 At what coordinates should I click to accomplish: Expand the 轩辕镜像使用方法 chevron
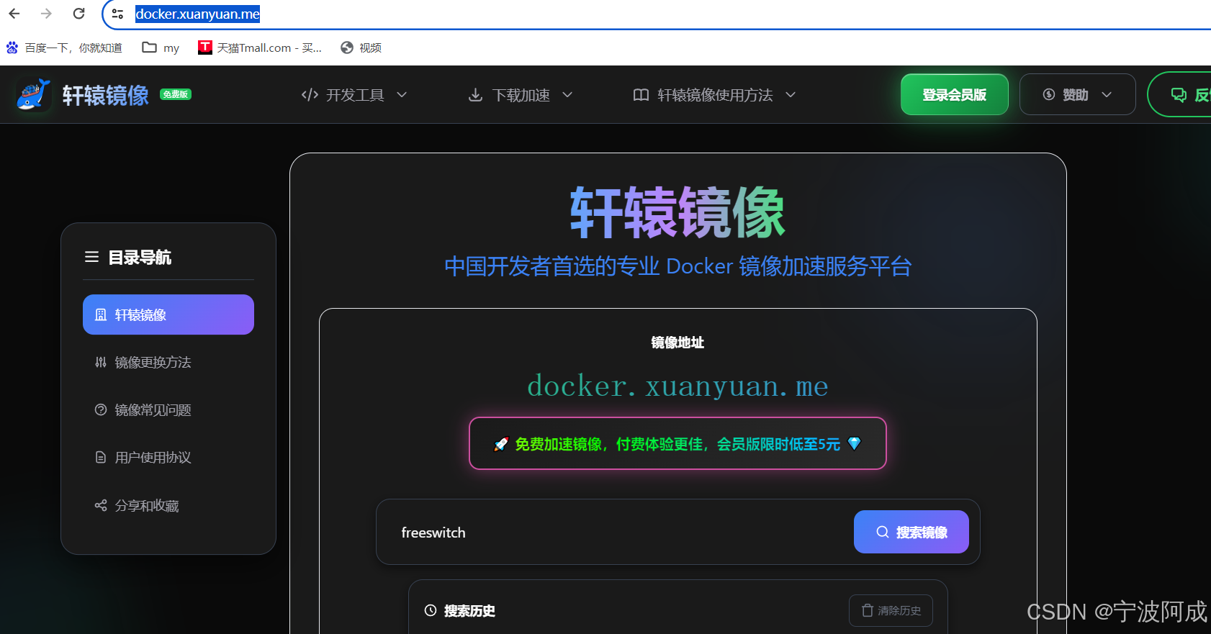[x=791, y=95]
